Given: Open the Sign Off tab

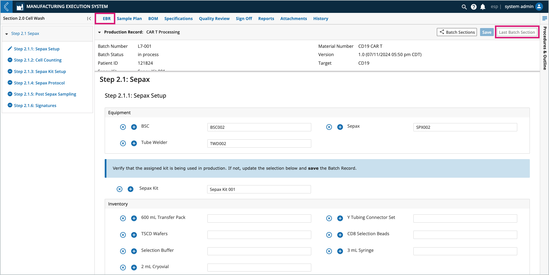Looking at the screenshot, I should coord(244,19).
